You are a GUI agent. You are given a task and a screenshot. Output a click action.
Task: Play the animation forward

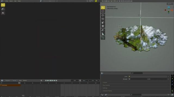[x=52, y=81]
